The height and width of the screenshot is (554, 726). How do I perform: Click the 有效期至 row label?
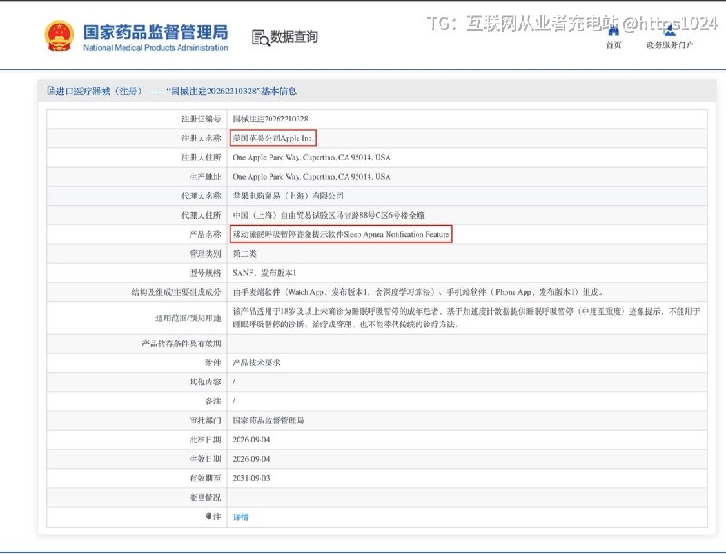(205, 478)
